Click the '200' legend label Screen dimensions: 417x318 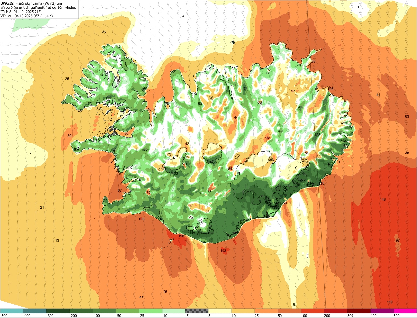[328, 316]
